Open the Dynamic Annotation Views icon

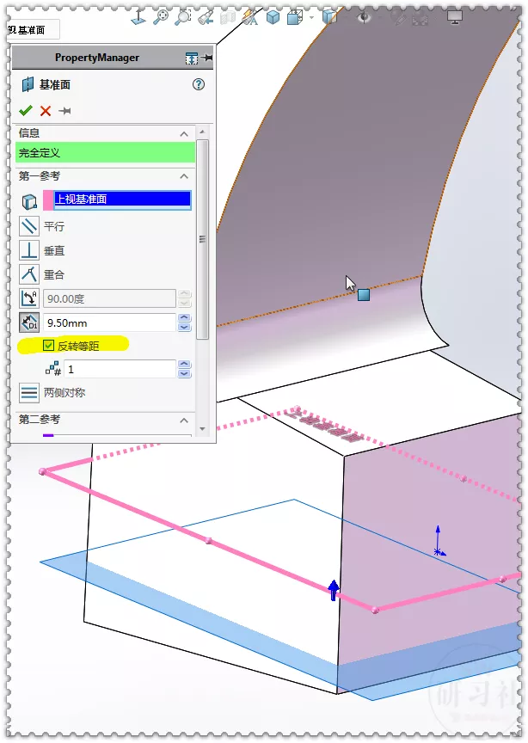(x=249, y=17)
